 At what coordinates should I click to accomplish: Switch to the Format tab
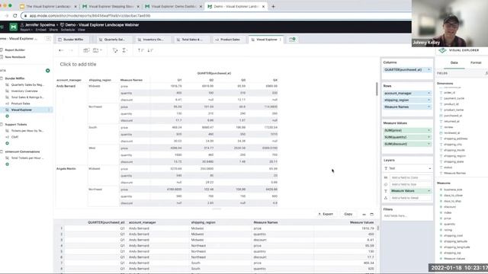(476, 62)
